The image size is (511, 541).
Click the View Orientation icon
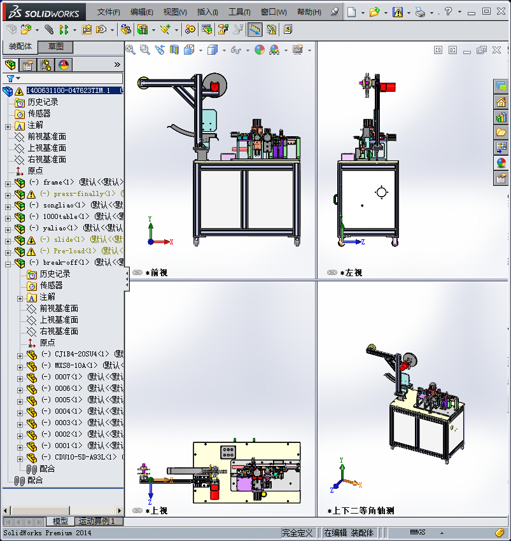coord(189,50)
